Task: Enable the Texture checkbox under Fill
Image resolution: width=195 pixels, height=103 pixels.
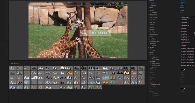Action: (x=152, y=59)
